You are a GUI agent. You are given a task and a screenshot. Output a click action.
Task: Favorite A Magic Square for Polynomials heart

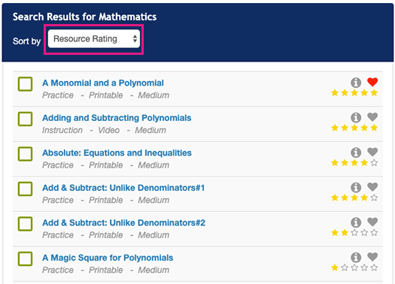click(x=372, y=257)
